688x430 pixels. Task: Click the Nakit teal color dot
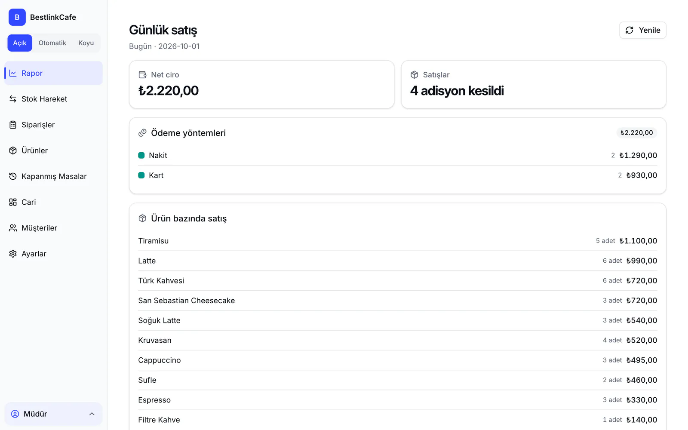pos(141,155)
